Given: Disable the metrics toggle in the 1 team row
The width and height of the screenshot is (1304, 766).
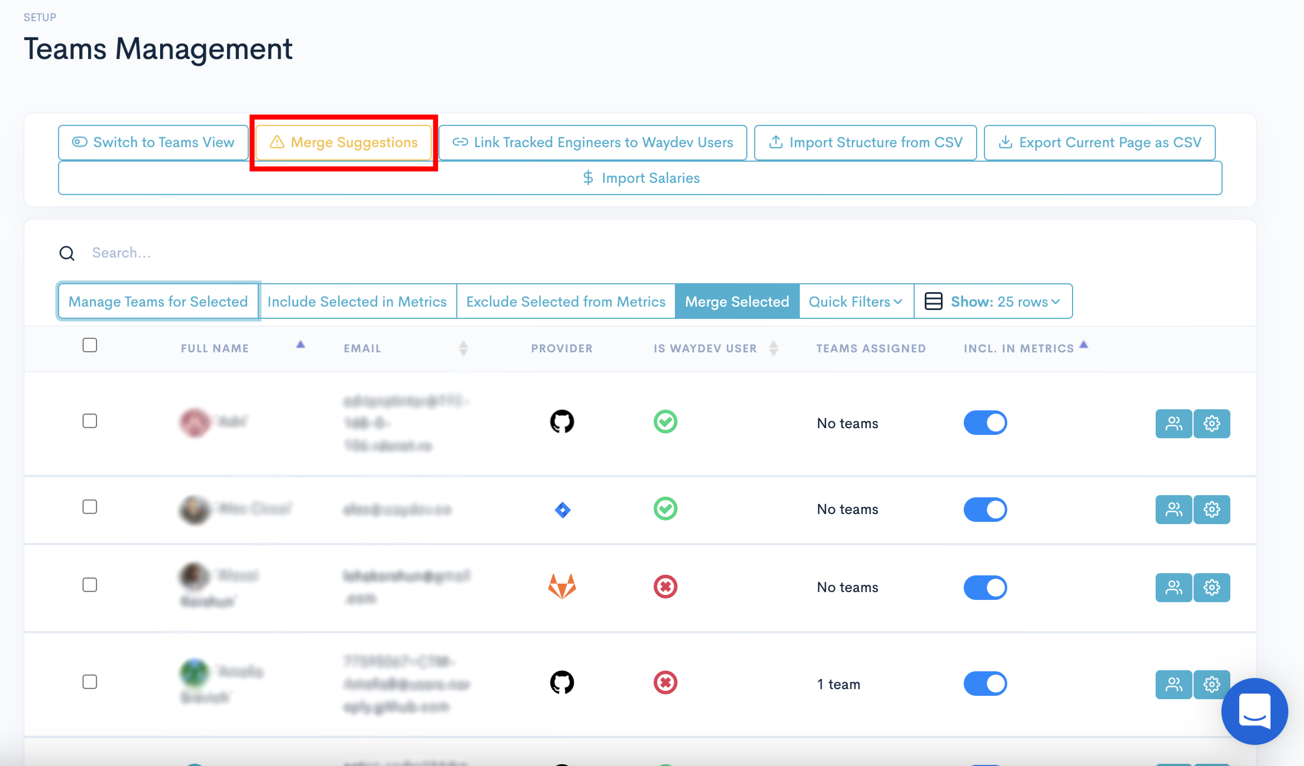Looking at the screenshot, I should [x=985, y=683].
